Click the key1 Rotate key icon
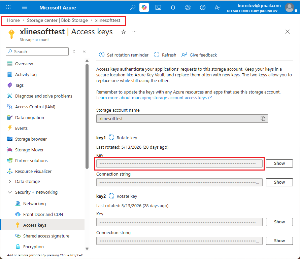The width and height of the screenshot is (300, 259). click(111, 138)
